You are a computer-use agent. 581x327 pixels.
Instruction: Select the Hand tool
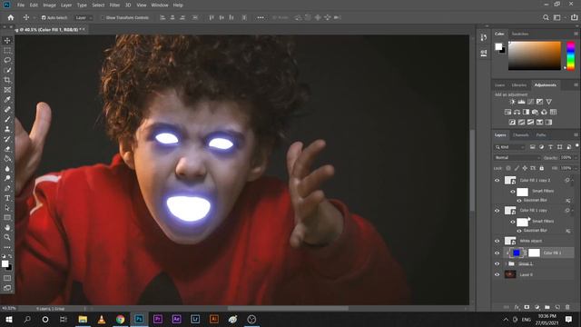(x=7, y=227)
